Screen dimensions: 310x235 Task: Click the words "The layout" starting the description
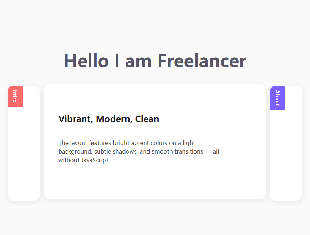click(72, 143)
